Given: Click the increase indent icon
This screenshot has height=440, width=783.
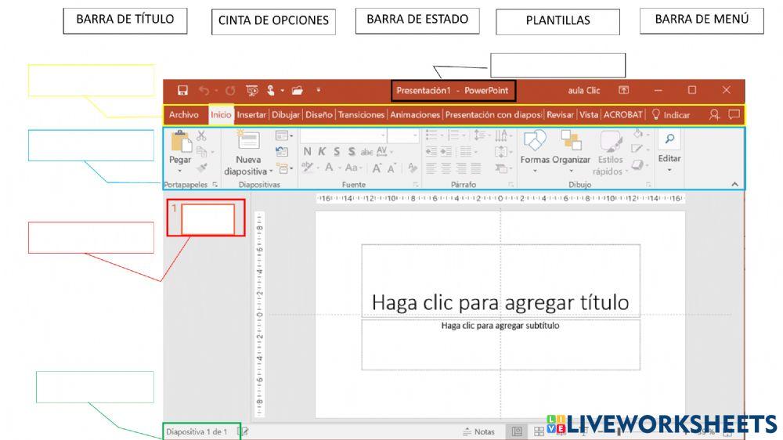Looking at the screenshot, I should coord(446,151).
